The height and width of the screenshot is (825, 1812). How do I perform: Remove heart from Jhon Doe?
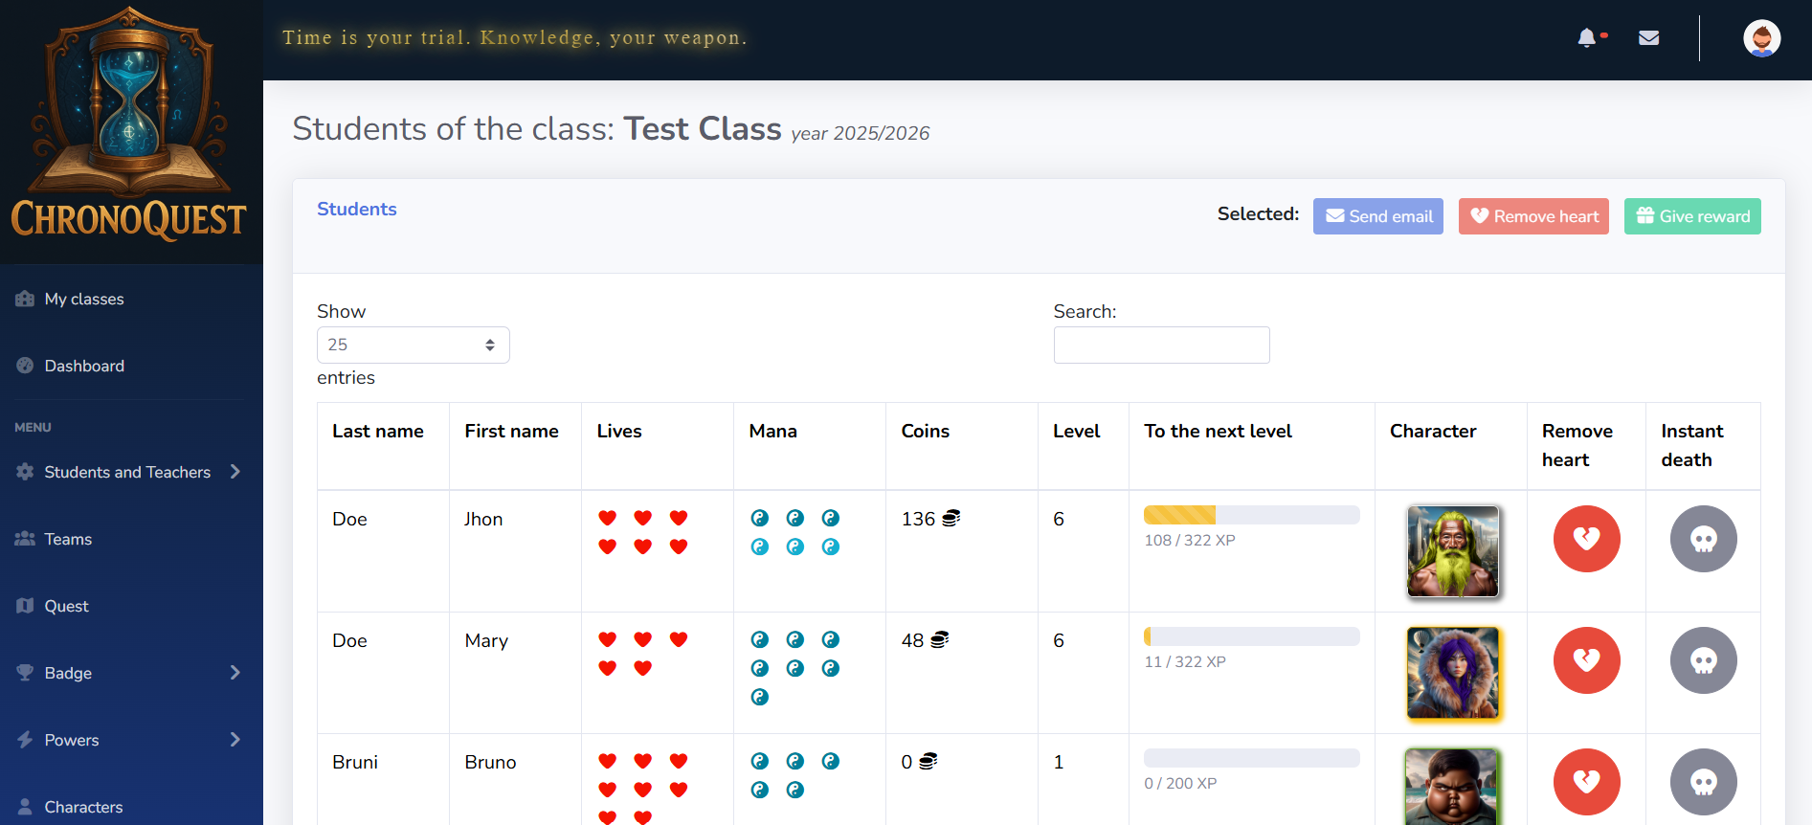[1586, 539]
